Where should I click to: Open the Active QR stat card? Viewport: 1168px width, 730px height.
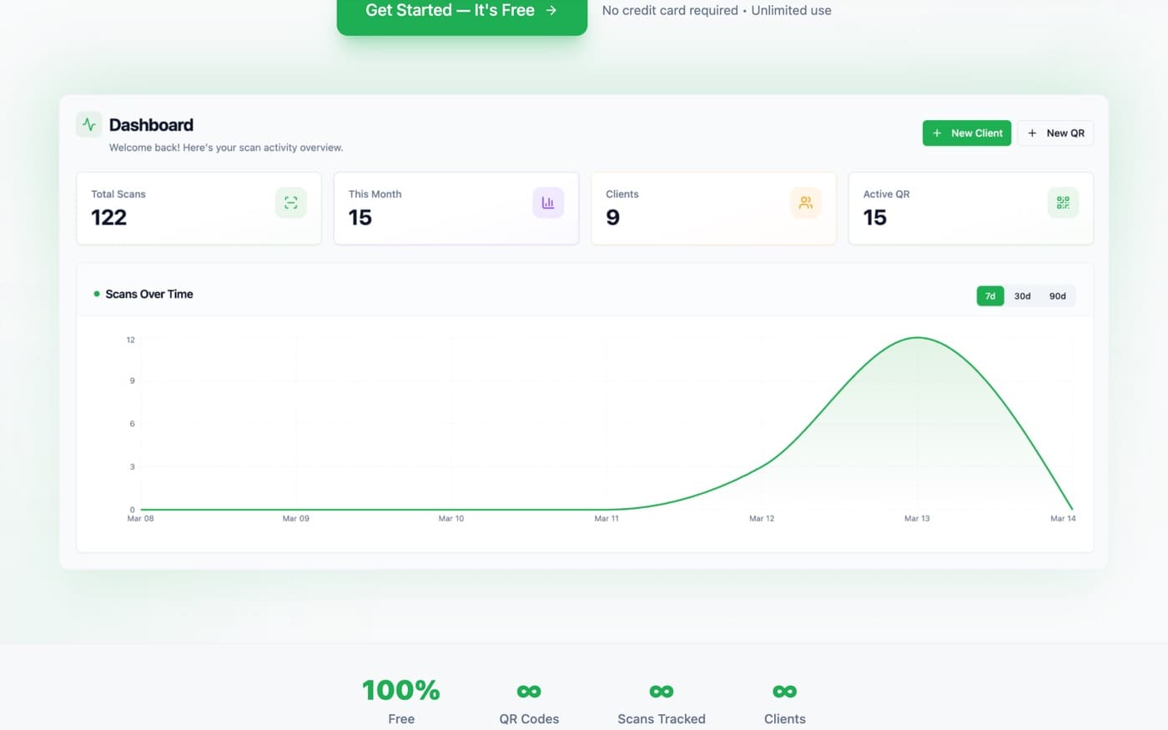[971, 209]
